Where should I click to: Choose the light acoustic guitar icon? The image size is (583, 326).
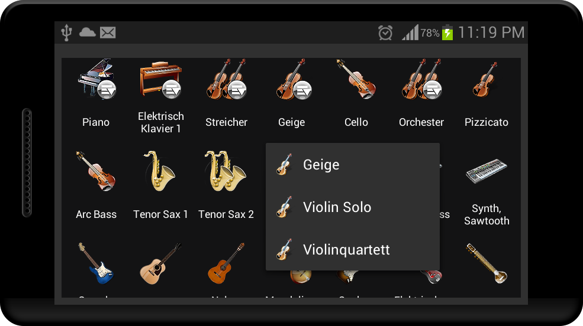160,263
